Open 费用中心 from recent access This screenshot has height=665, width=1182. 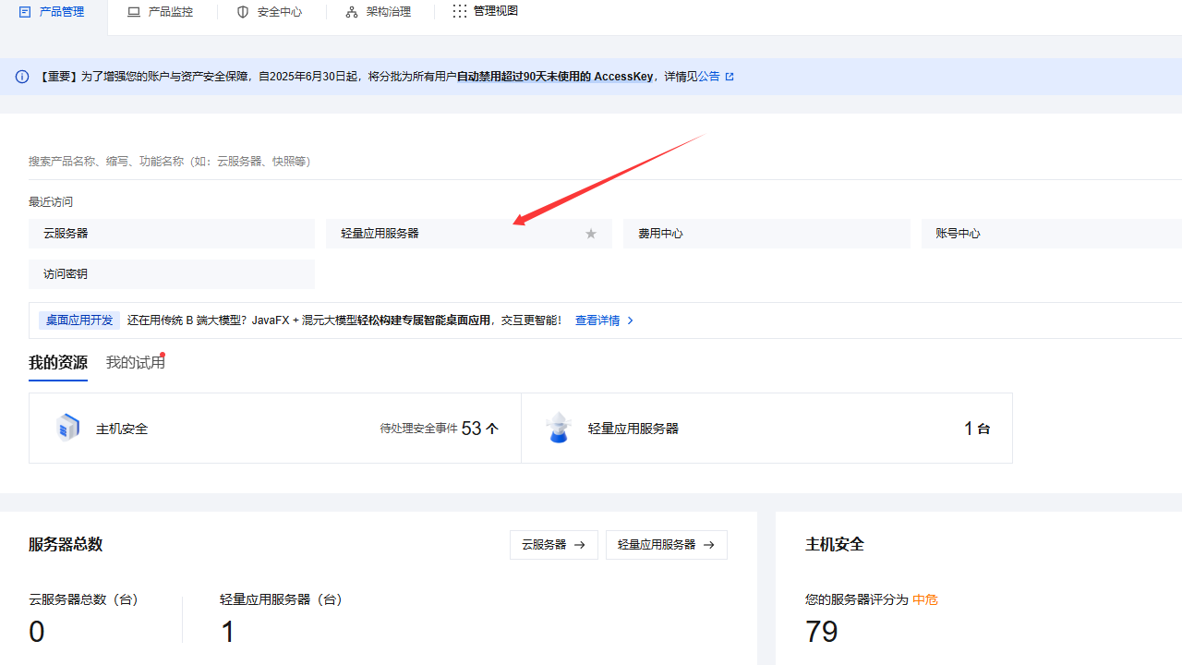coord(659,234)
